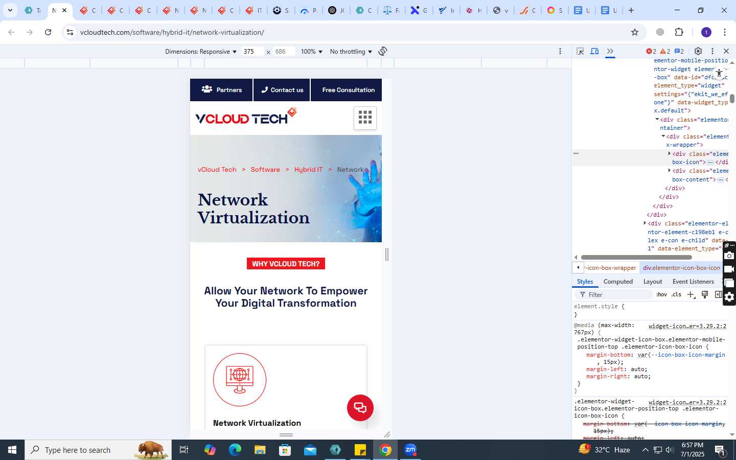Viewport: 736px width, 460px height.
Task: Open the red errors count indicator
Action: click(651, 51)
